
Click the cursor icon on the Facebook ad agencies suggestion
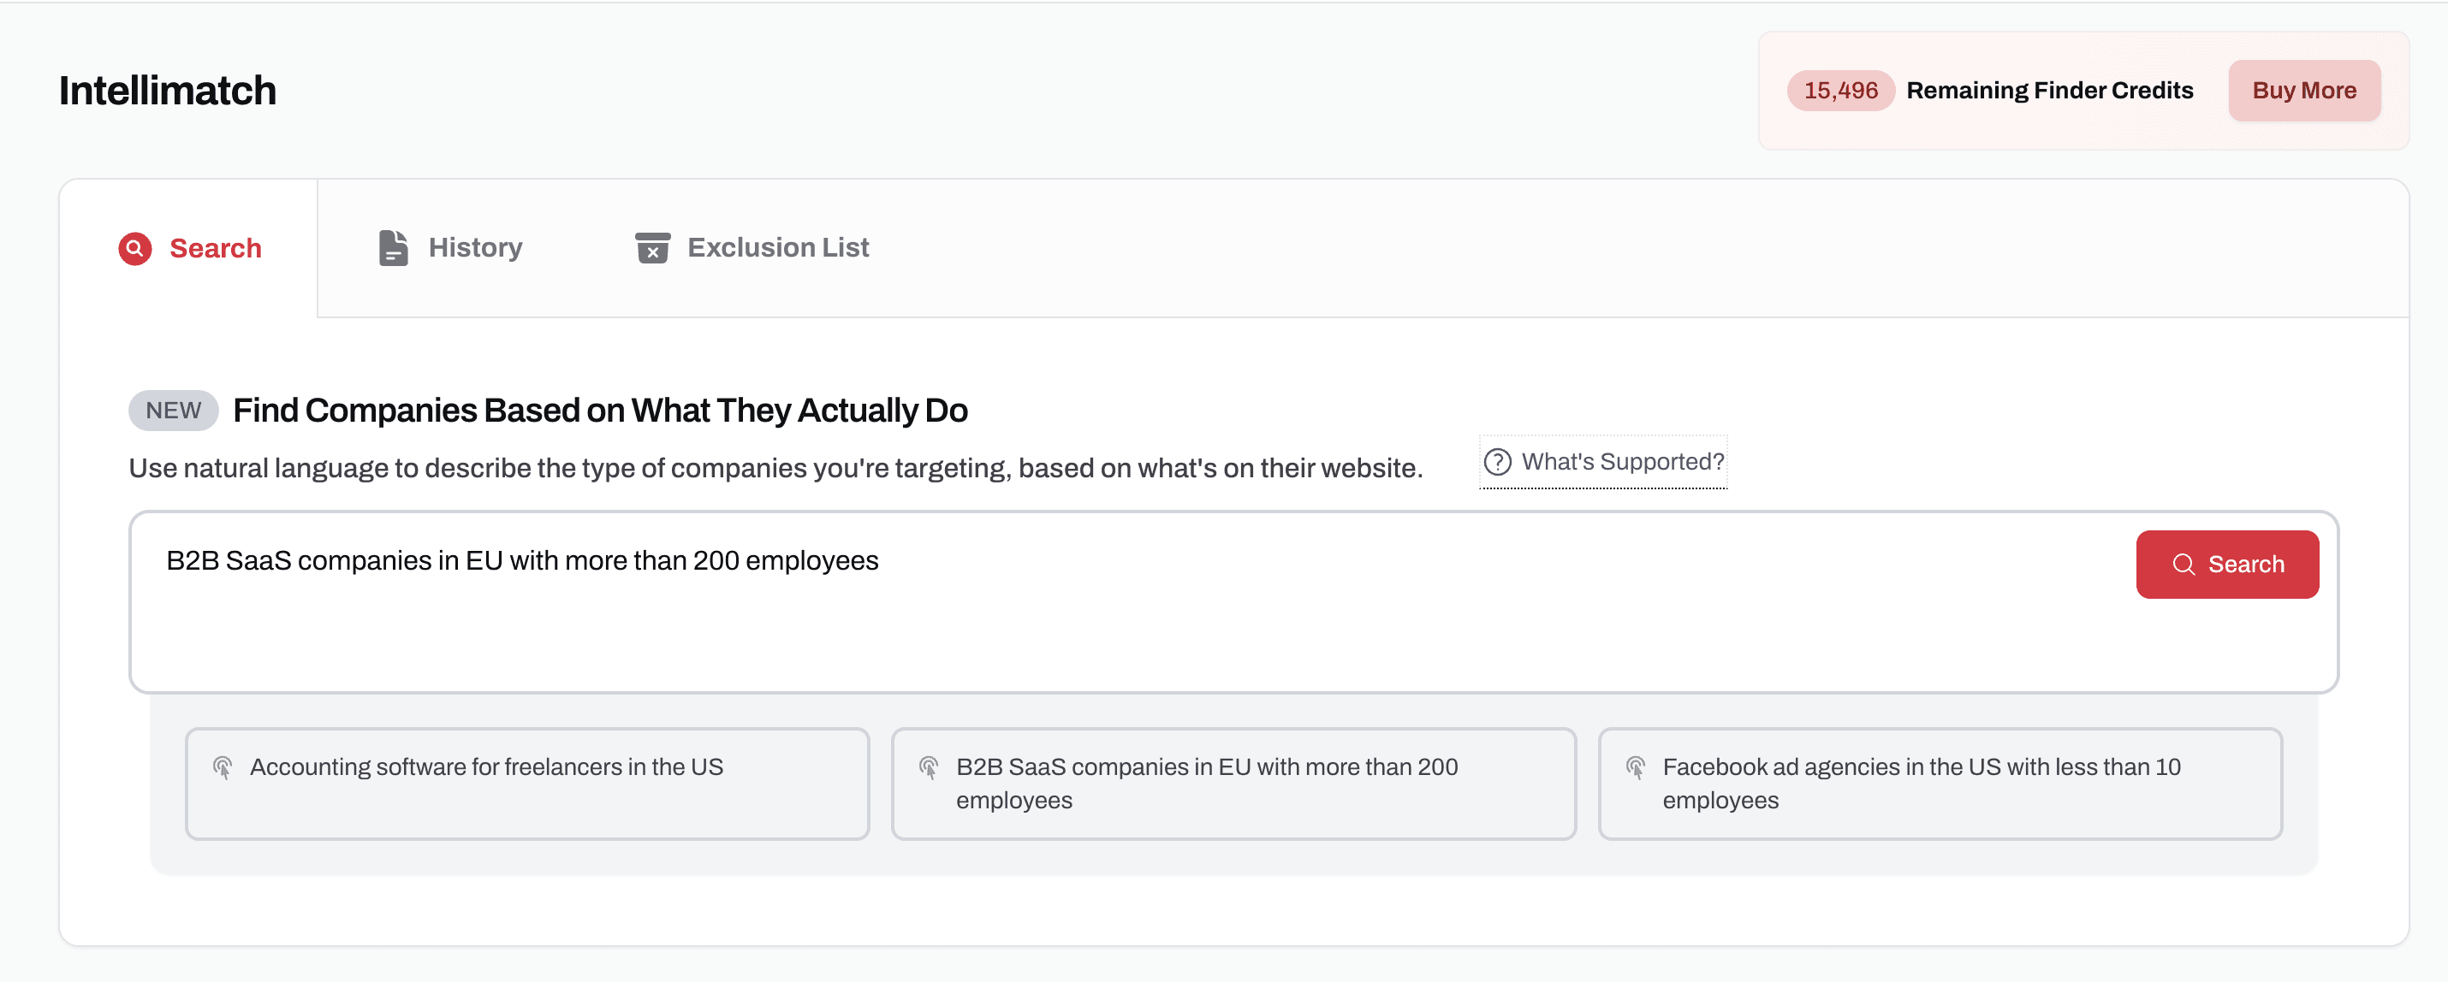tap(1636, 767)
